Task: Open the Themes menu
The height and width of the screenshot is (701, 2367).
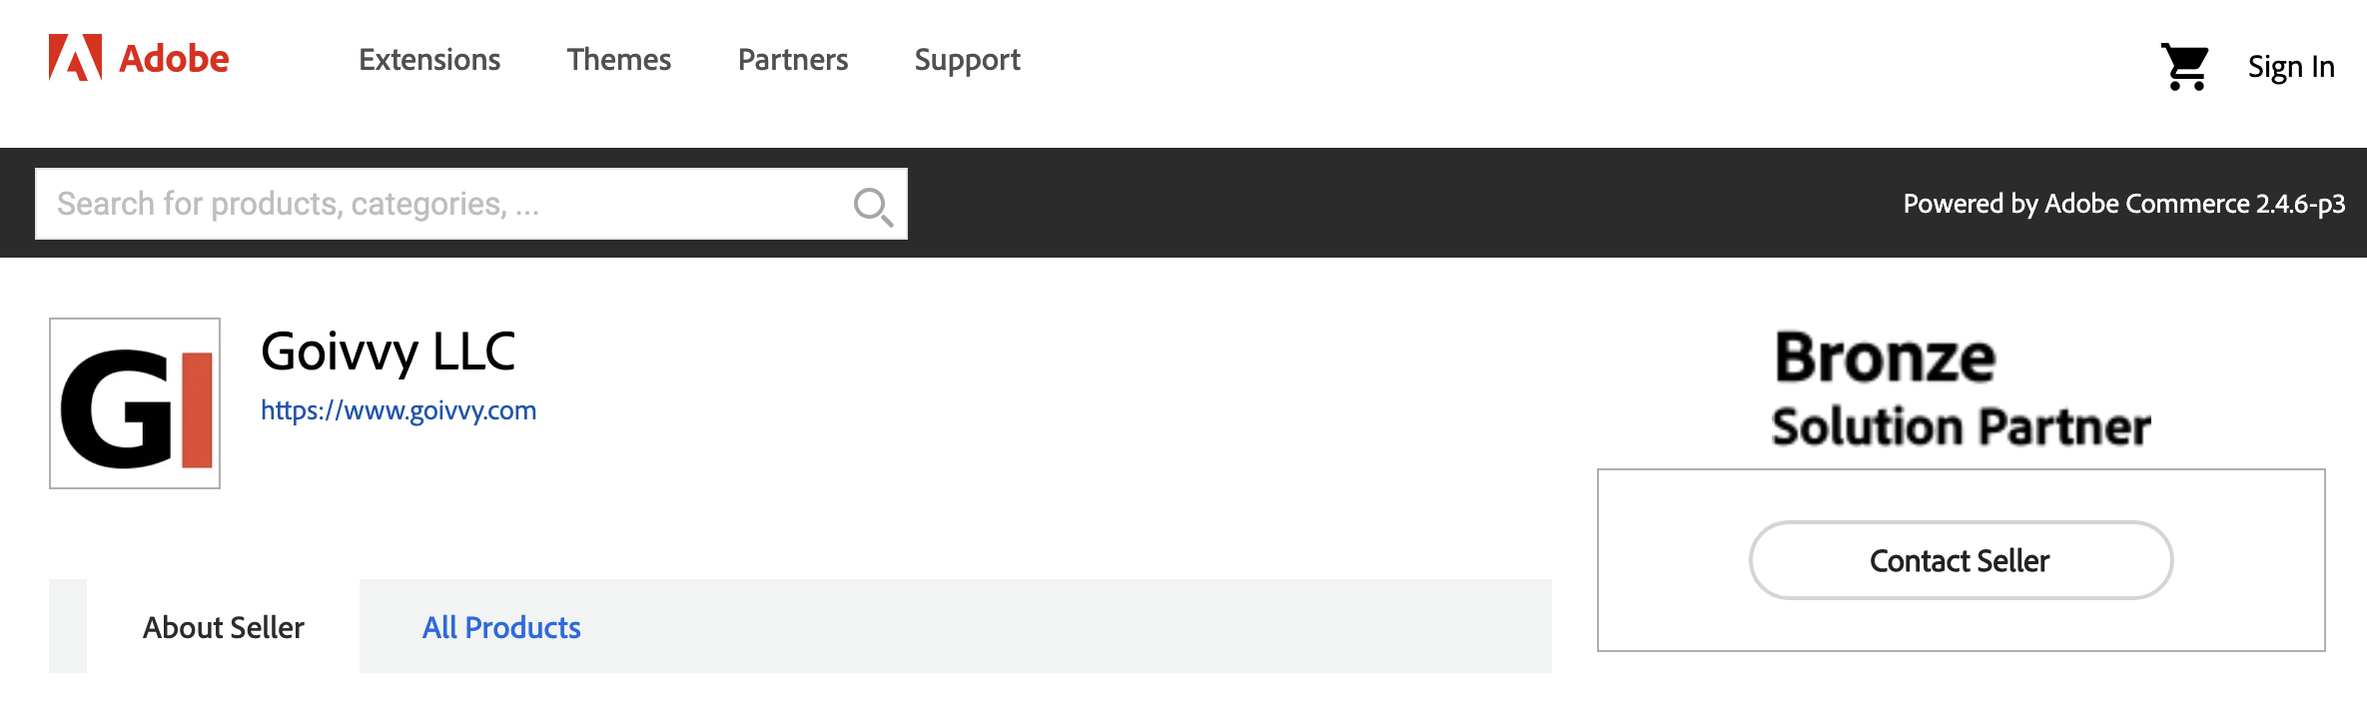Action: [619, 60]
